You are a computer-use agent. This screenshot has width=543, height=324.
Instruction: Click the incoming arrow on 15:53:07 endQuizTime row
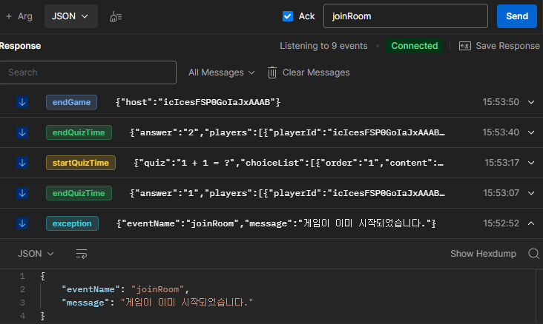pyautogui.click(x=22, y=193)
